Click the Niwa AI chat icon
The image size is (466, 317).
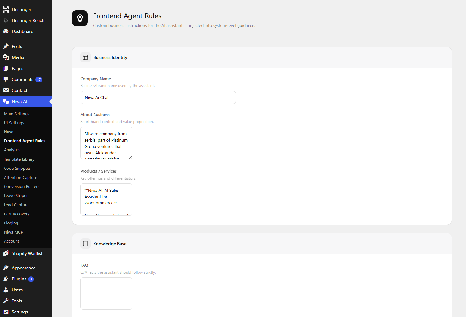(6, 102)
